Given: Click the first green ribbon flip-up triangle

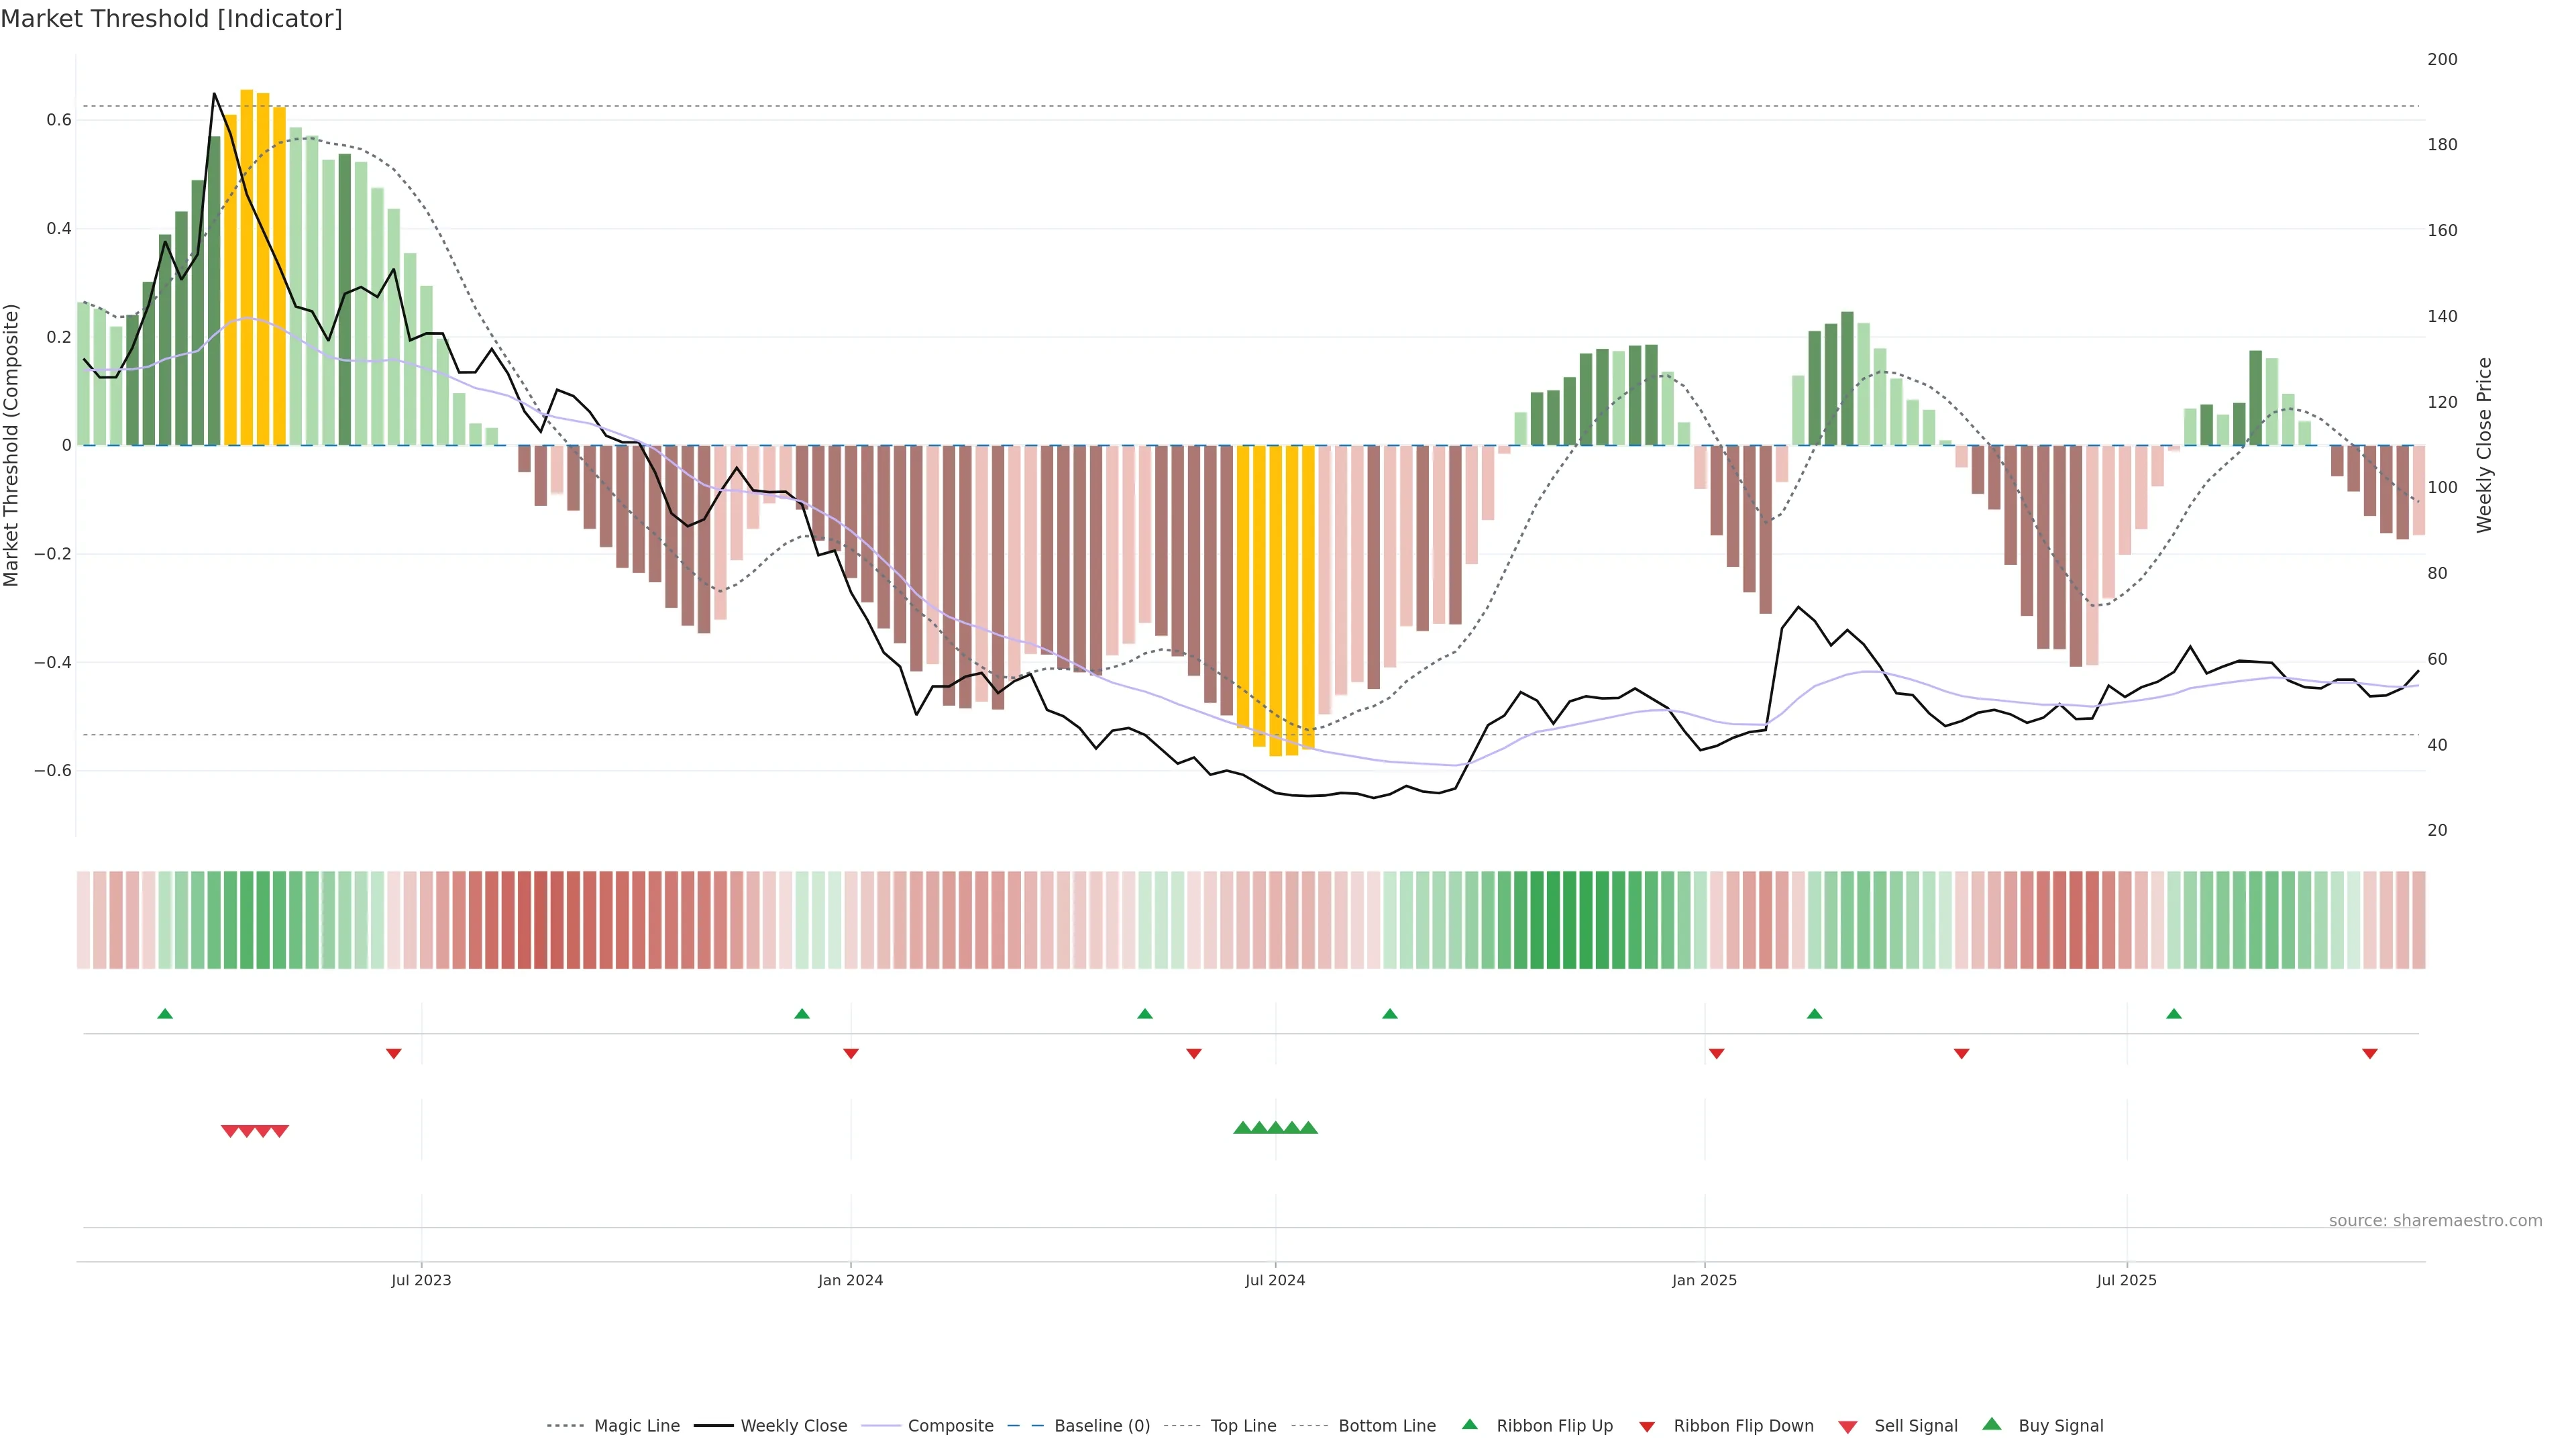Looking at the screenshot, I should (x=165, y=1014).
